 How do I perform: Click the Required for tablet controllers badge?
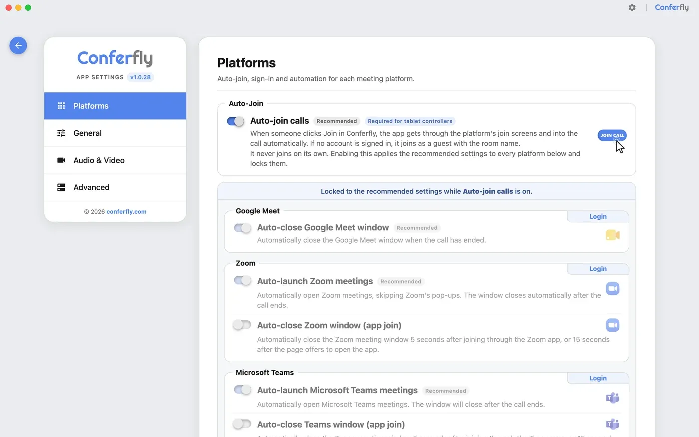[x=410, y=121]
